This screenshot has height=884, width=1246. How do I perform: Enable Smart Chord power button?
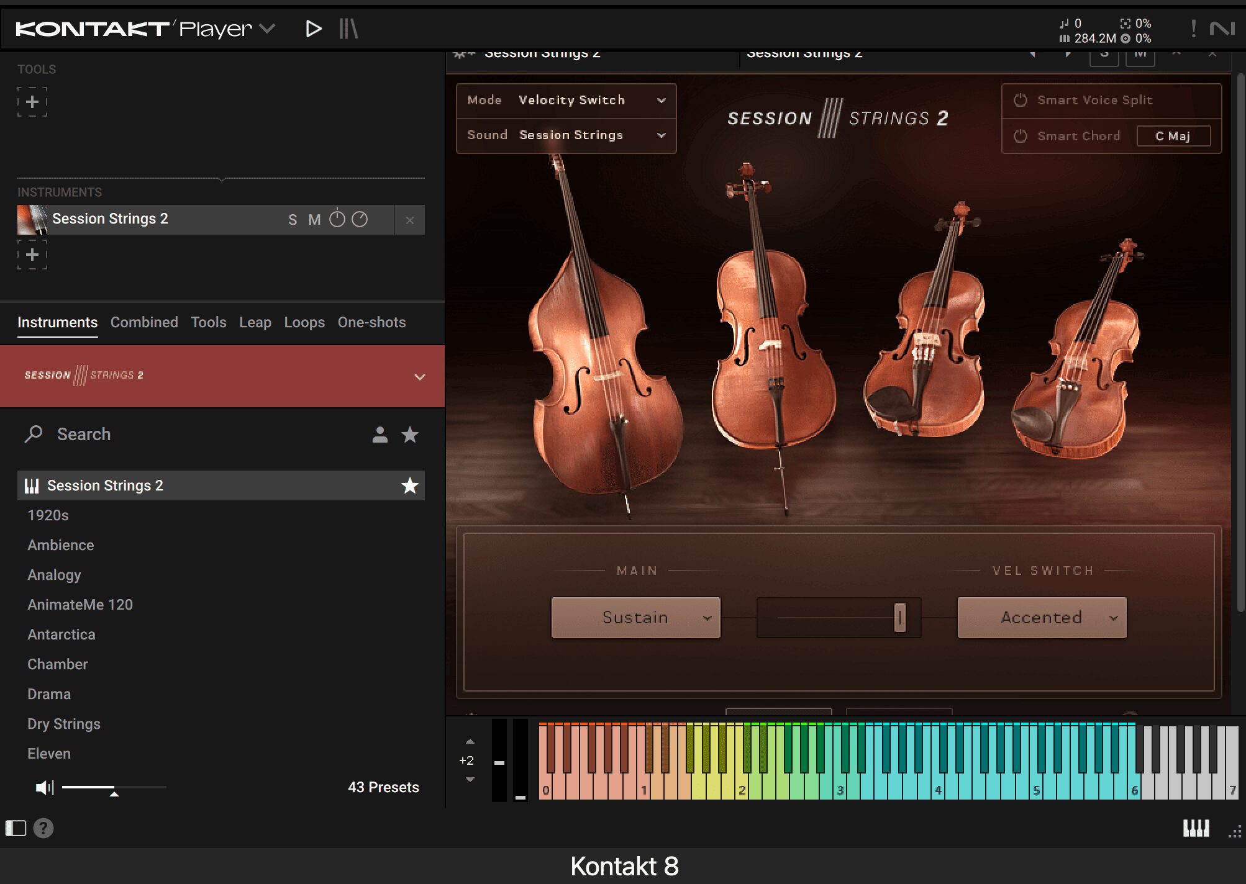(x=1021, y=136)
